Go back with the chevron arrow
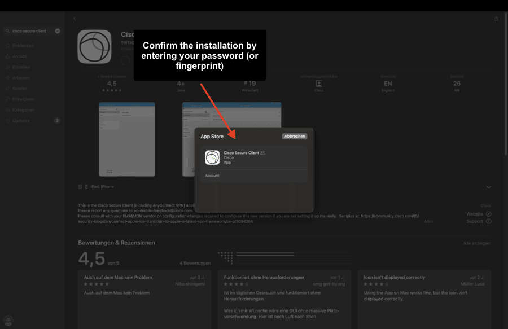508x329 pixels. point(75,19)
